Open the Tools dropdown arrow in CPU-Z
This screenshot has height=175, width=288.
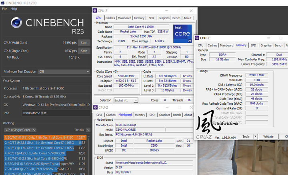[x=256, y=137]
